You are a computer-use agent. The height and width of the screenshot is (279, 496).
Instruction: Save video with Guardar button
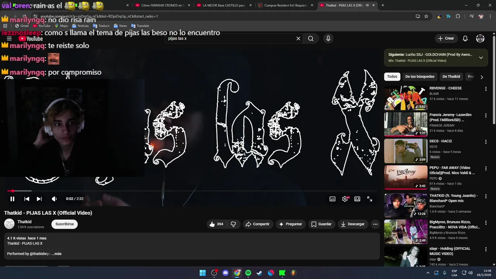322,224
